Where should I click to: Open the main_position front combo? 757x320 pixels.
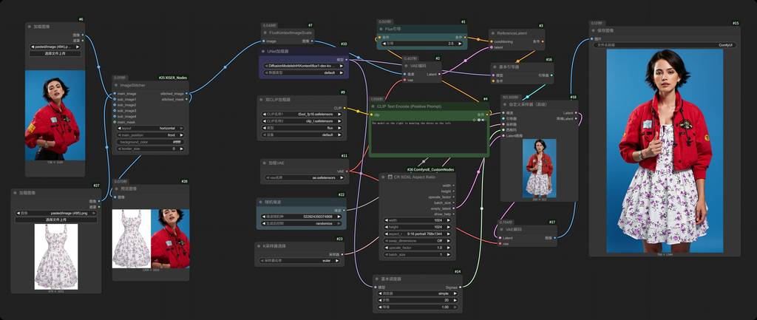tap(150, 135)
